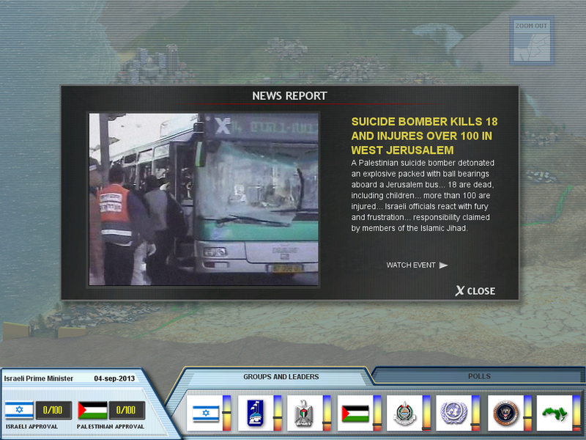Click the Palestinian approval score 0/100
Image resolution: width=586 pixels, height=440 pixels.
126,410
